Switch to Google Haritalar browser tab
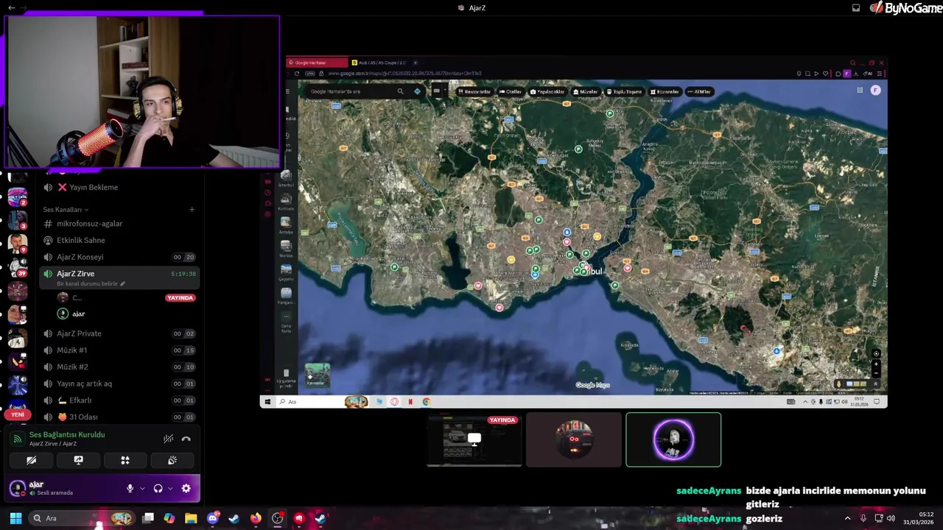The height and width of the screenshot is (530, 943). pyautogui.click(x=318, y=63)
